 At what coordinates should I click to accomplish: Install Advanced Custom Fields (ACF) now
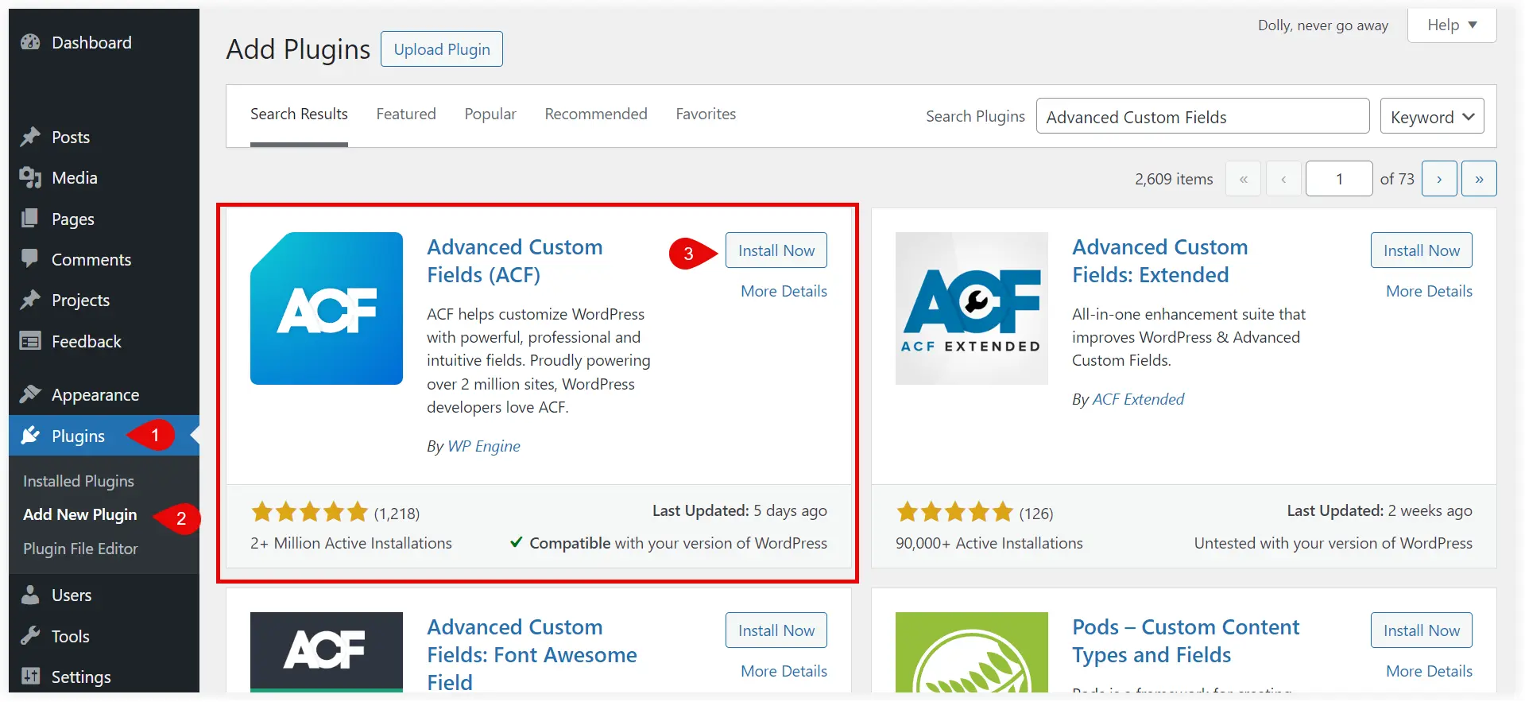click(x=776, y=250)
